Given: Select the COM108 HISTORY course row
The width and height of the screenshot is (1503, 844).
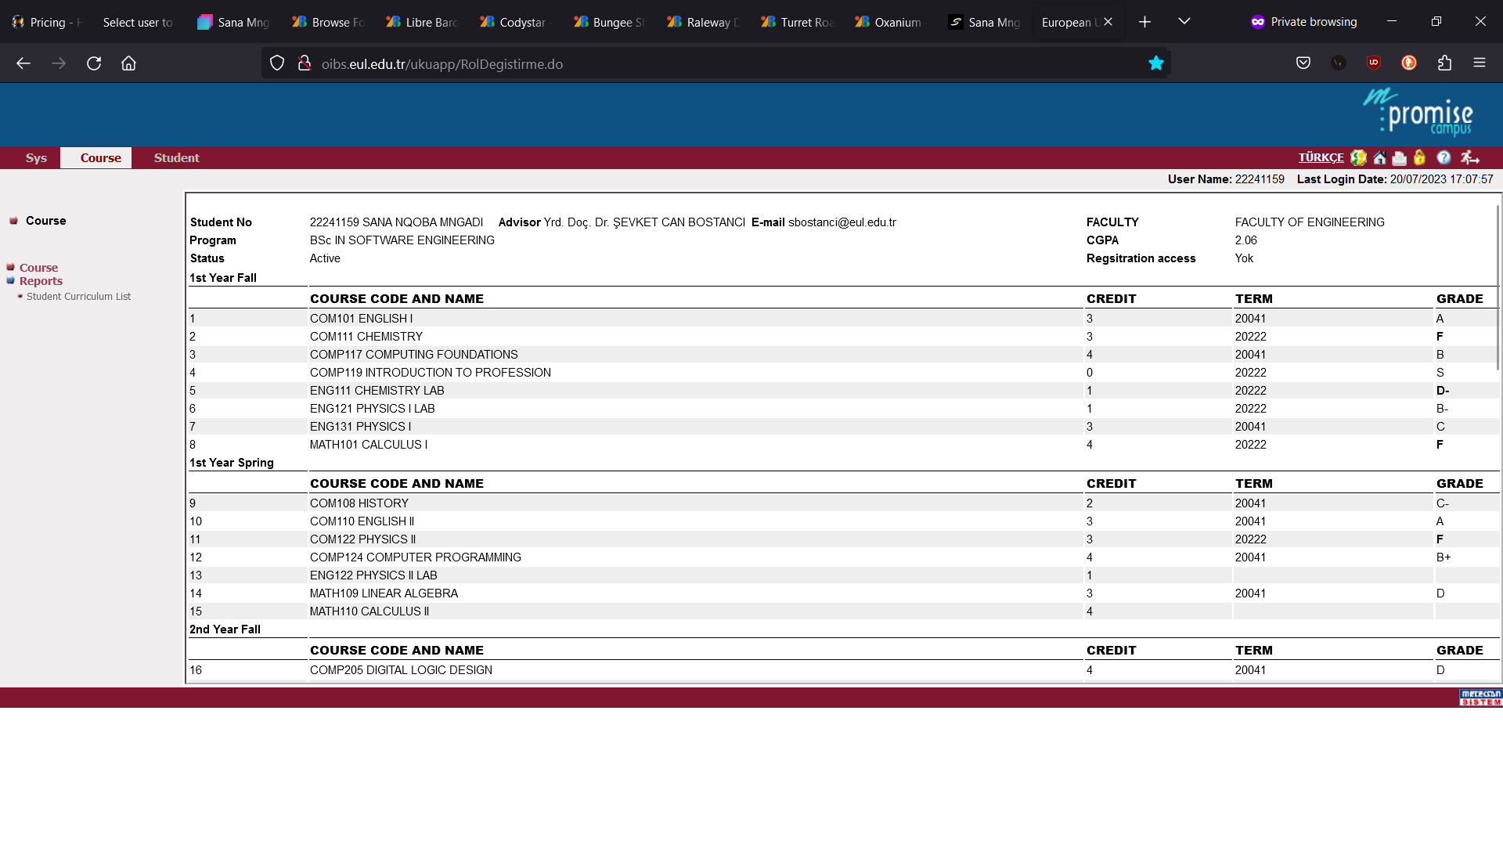Looking at the screenshot, I should 844,503.
